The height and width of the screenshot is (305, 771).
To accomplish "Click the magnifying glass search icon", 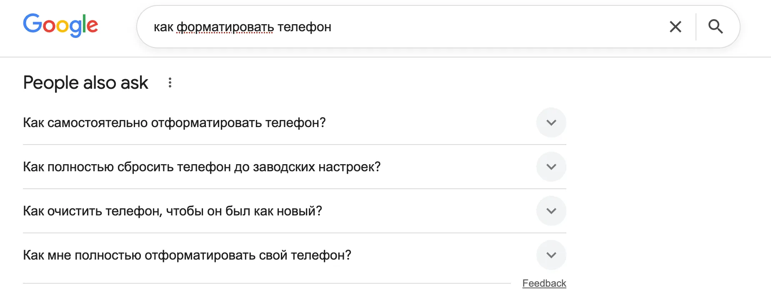I will tap(716, 27).
